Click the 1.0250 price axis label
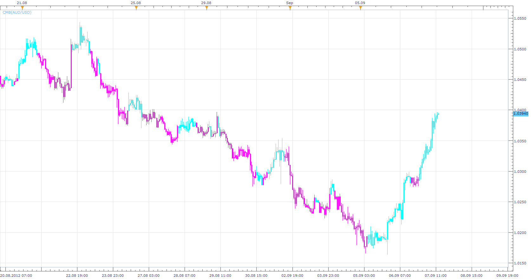Screen dimensions: 531x279 pyautogui.click(x=520, y=202)
